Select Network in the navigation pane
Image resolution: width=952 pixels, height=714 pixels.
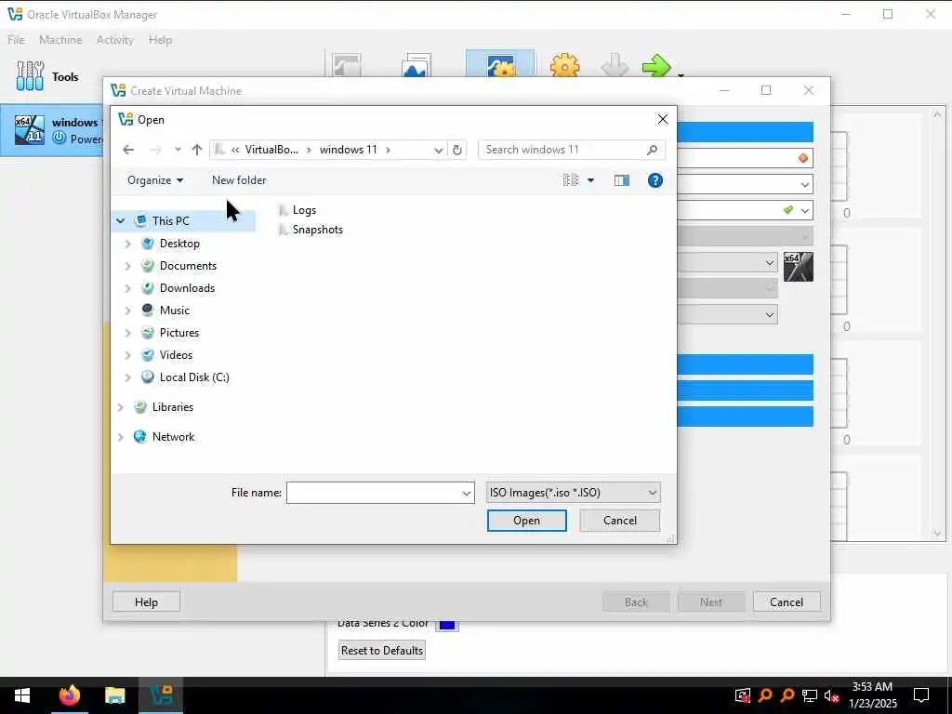[x=173, y=437]
